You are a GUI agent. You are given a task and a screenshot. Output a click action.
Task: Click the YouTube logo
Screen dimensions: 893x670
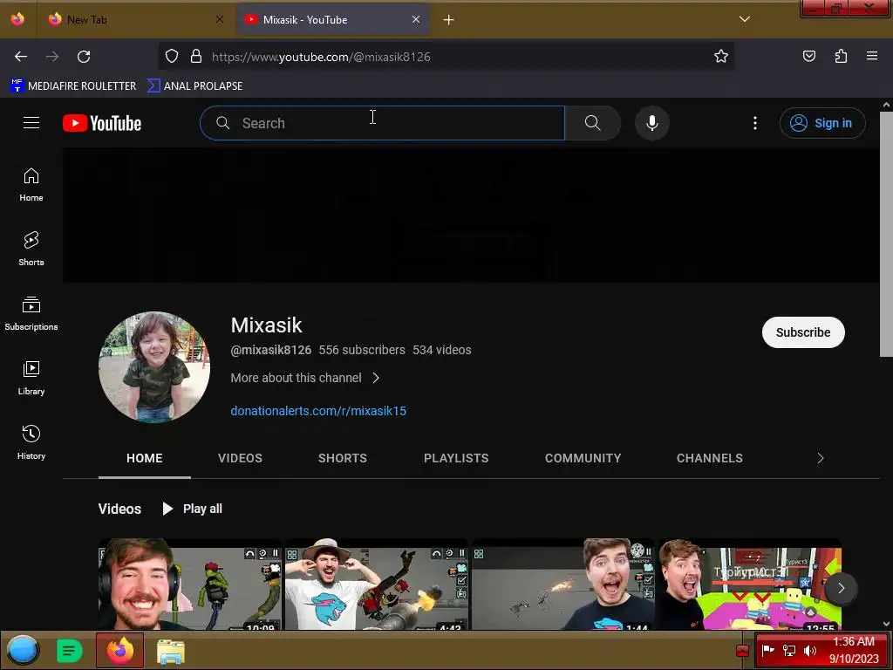click(102, 123)
